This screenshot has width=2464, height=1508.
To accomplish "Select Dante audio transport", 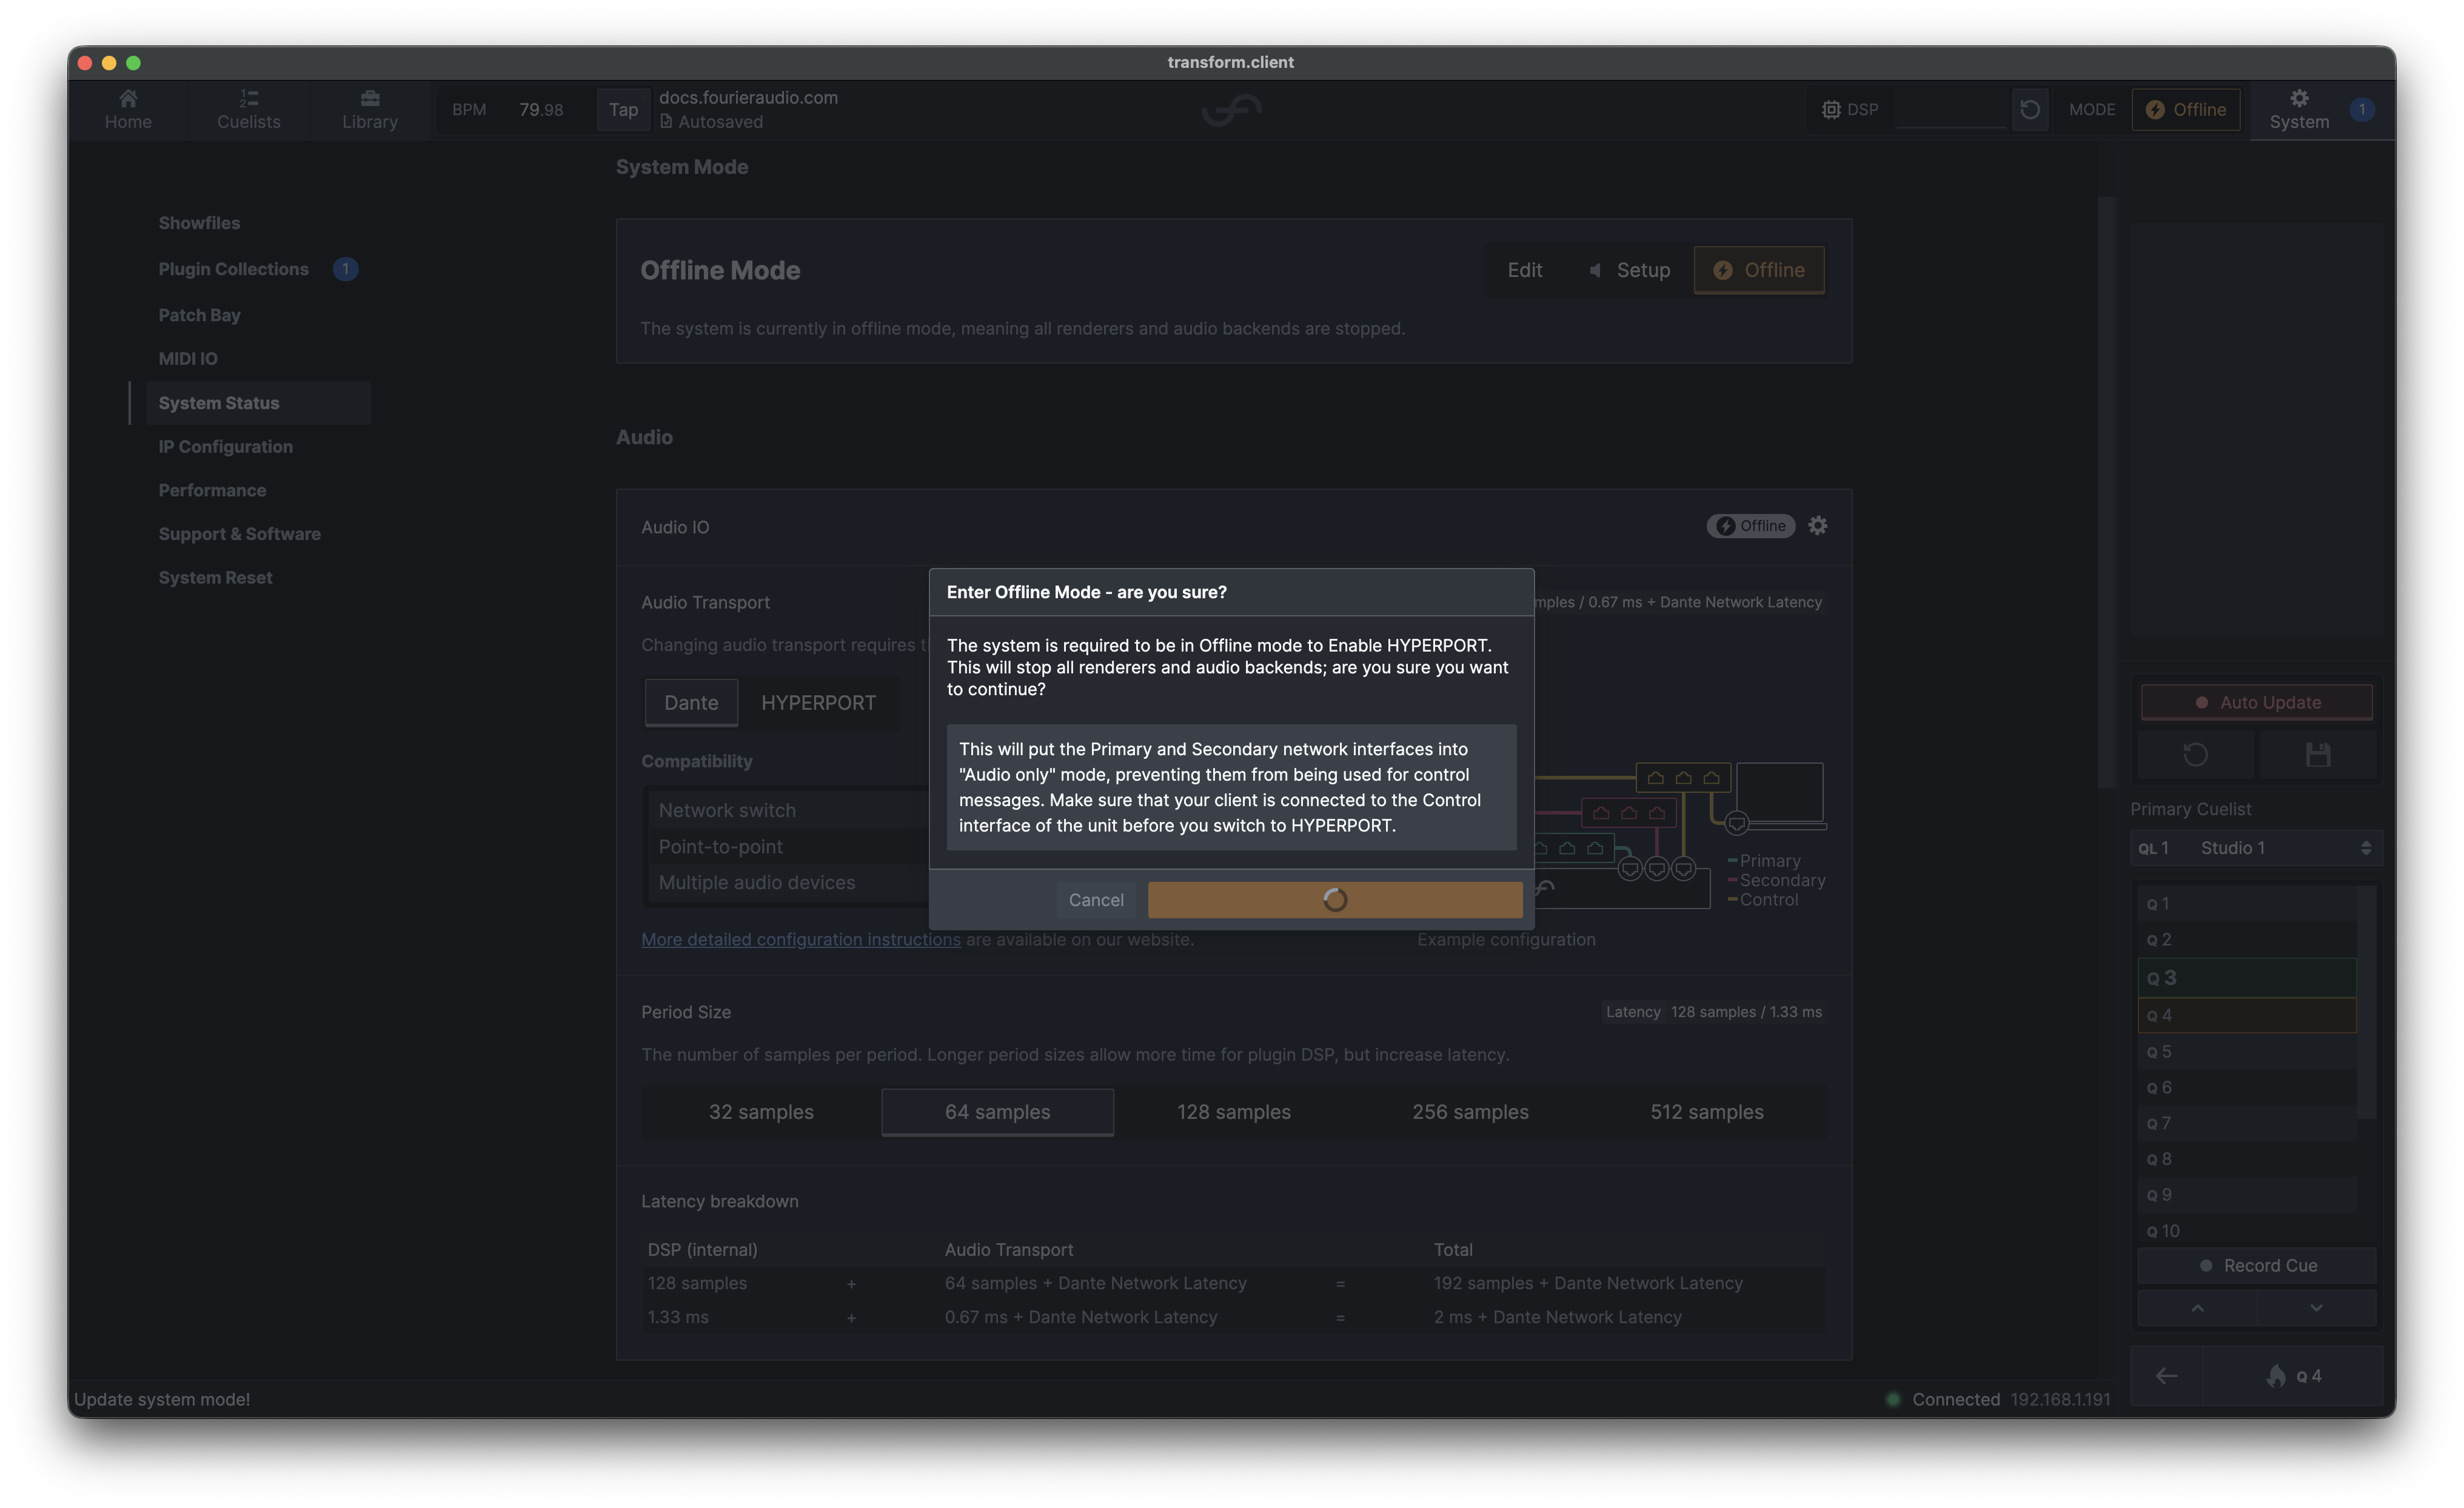I will tap(690, 702).
